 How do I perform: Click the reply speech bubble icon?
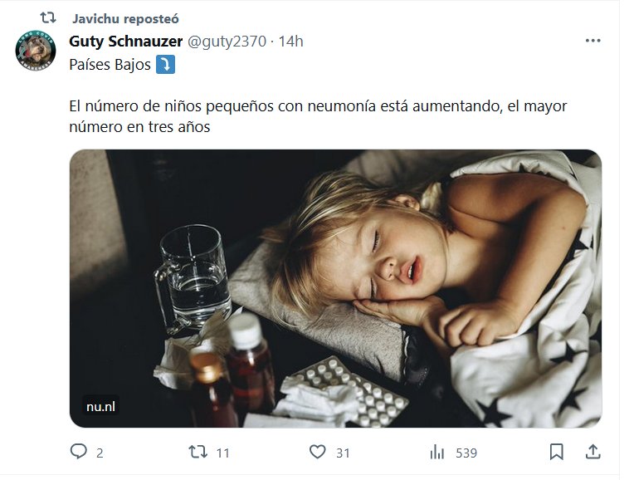point(79,452)
